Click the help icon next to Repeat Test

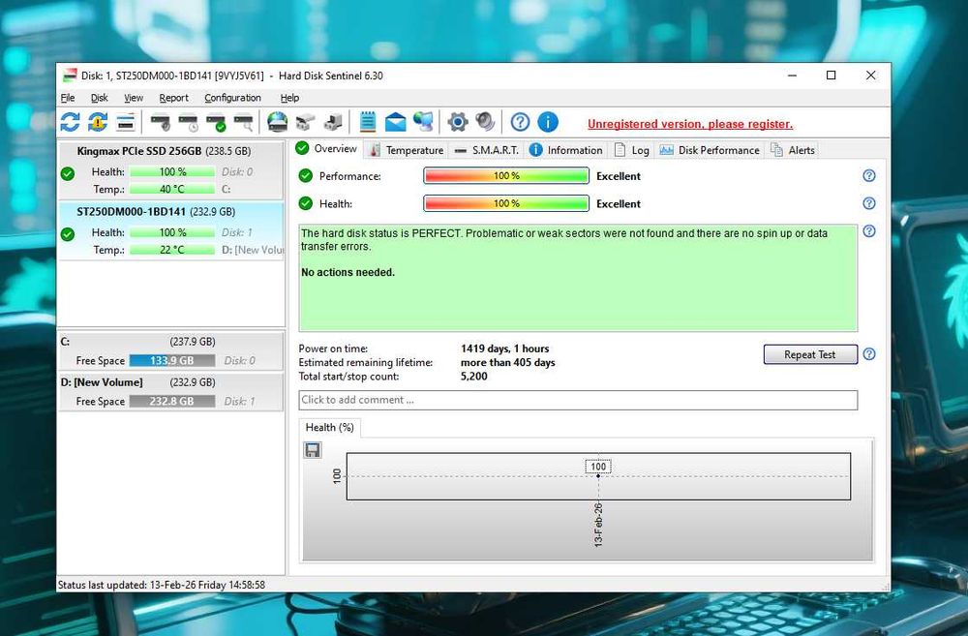tap(868, 354)
